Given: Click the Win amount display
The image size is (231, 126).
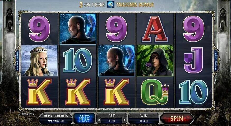Looking at the screenshot, I should click(144, 118).
